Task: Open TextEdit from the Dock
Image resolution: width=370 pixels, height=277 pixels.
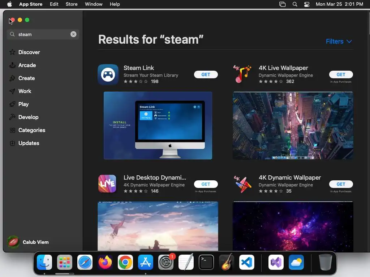Action: (186, 262)
